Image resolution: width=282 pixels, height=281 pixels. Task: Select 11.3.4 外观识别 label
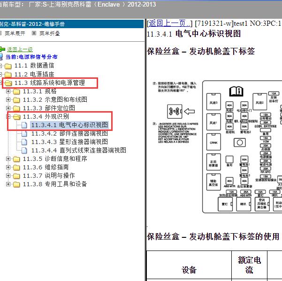pyautogui.click(x=46, y=116)
